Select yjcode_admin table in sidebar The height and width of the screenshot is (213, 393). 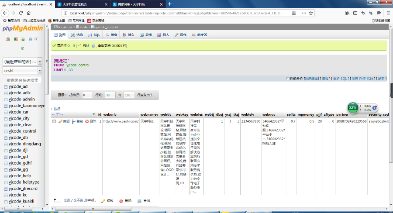(x=21, y=99)
